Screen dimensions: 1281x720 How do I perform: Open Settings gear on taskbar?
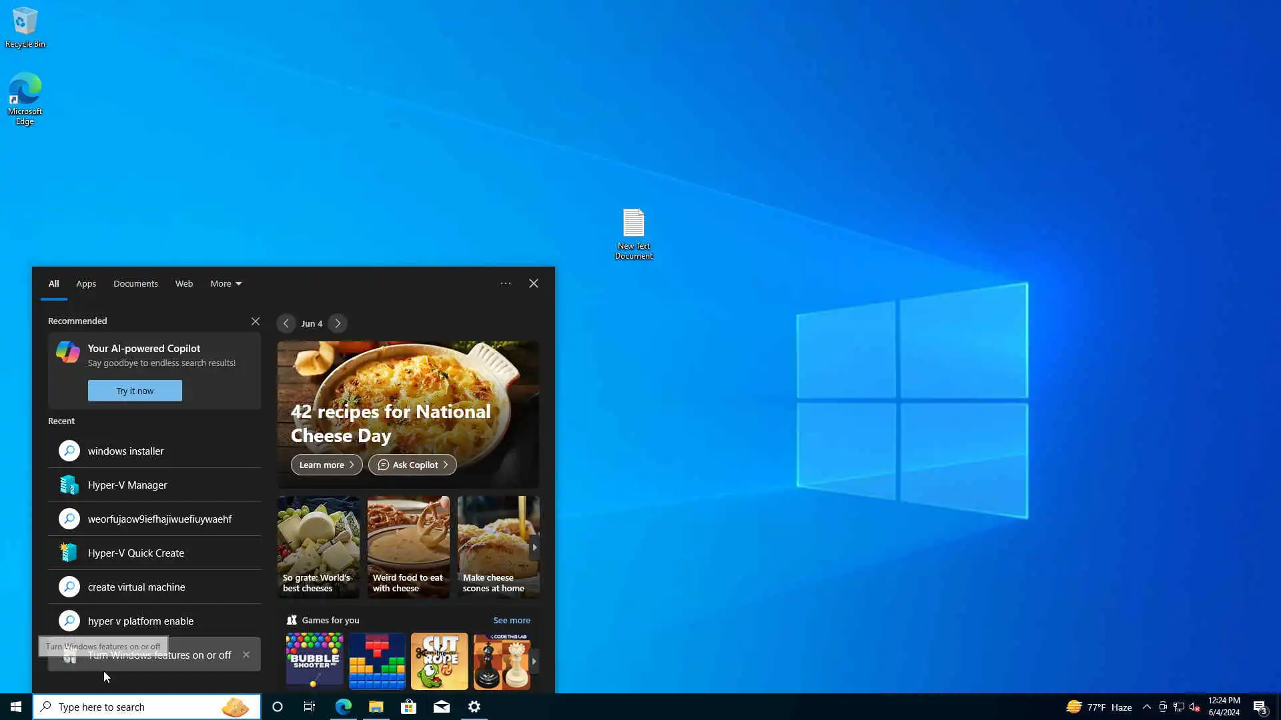coord(474,707)
